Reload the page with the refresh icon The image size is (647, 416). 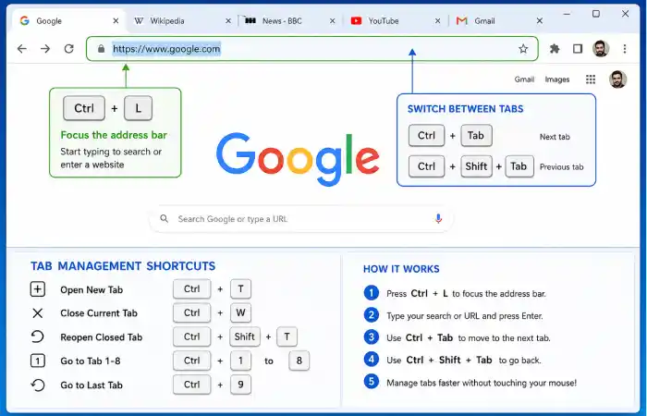tap(69, 49)
